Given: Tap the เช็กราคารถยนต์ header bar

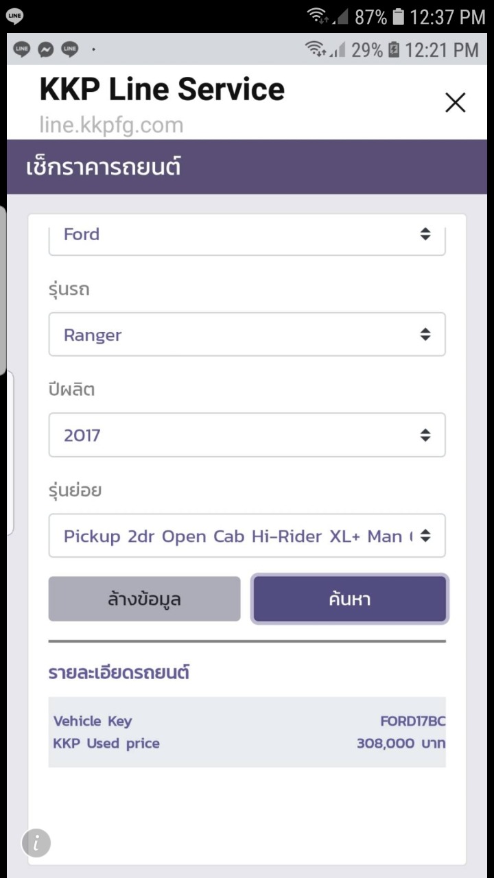Looking at the screenshot, I should click(x=247, y=167).
